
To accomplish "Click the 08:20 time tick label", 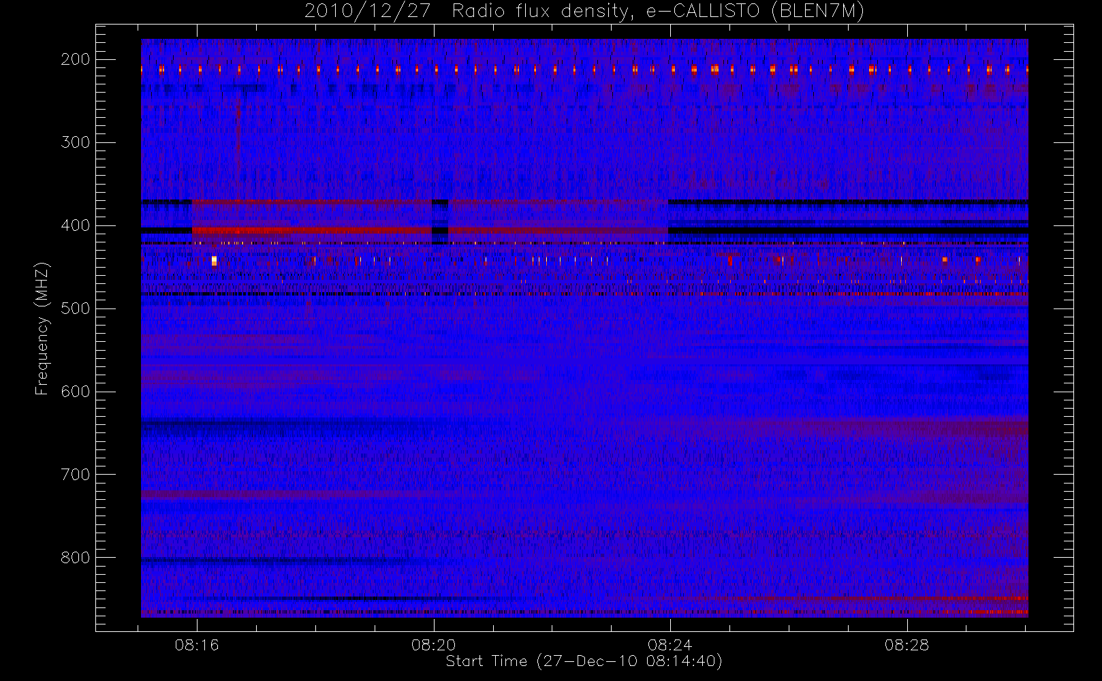I will pos(433,645).
